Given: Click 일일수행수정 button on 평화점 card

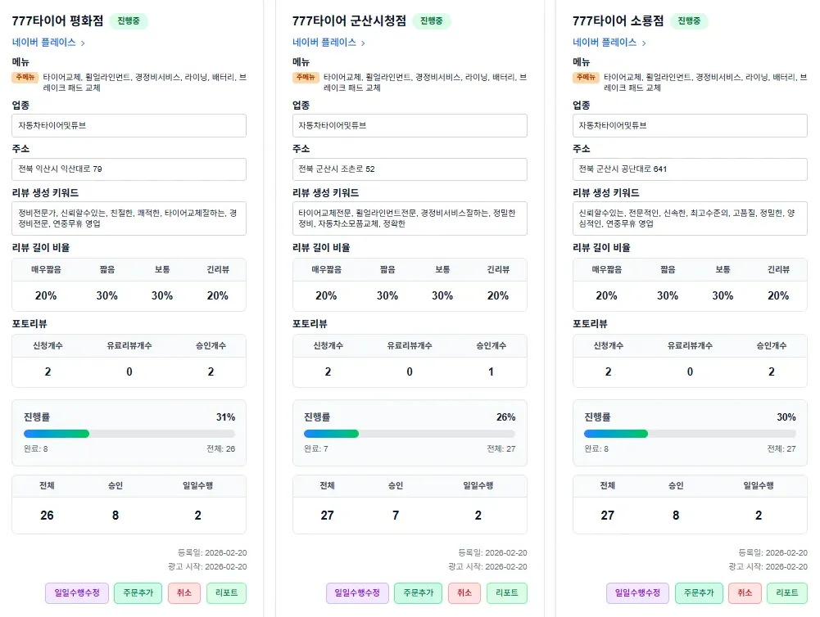Looking at the screenshot, I should tap(76, 593).
